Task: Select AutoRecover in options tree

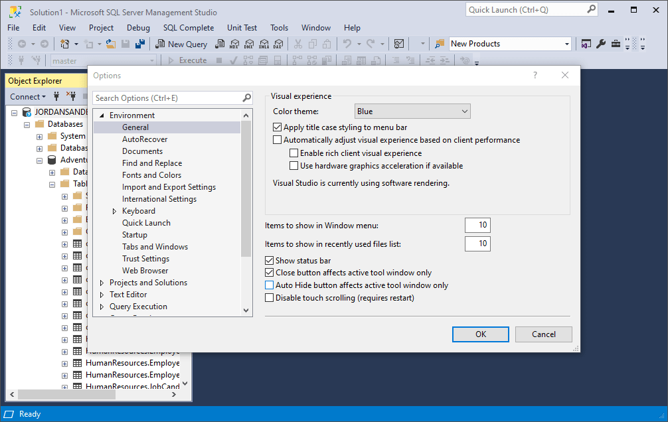Action: pyautogui.click(x=145, y=139)
